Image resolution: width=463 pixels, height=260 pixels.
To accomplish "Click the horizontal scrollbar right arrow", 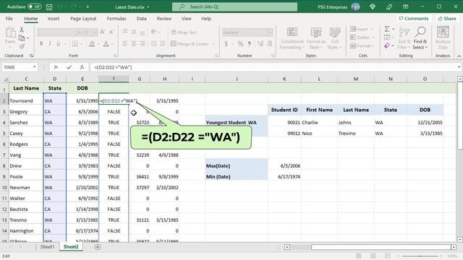I will tap(454, 247).
